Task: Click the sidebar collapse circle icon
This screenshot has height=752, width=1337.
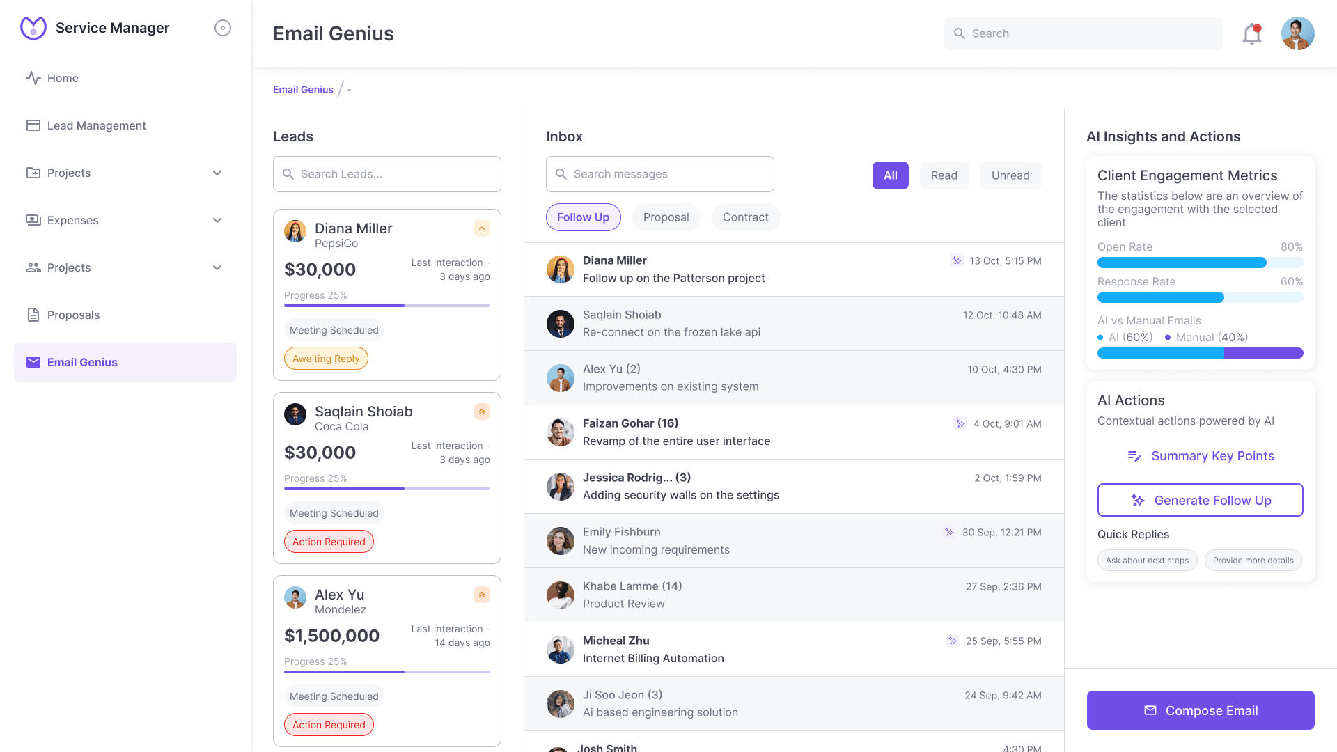Action: (222, 28)
